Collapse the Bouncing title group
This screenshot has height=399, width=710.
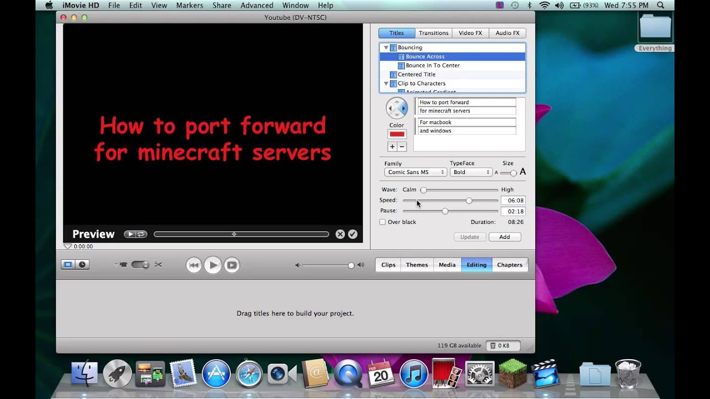point(386,48)
